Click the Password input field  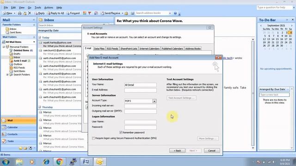(140, 127)
